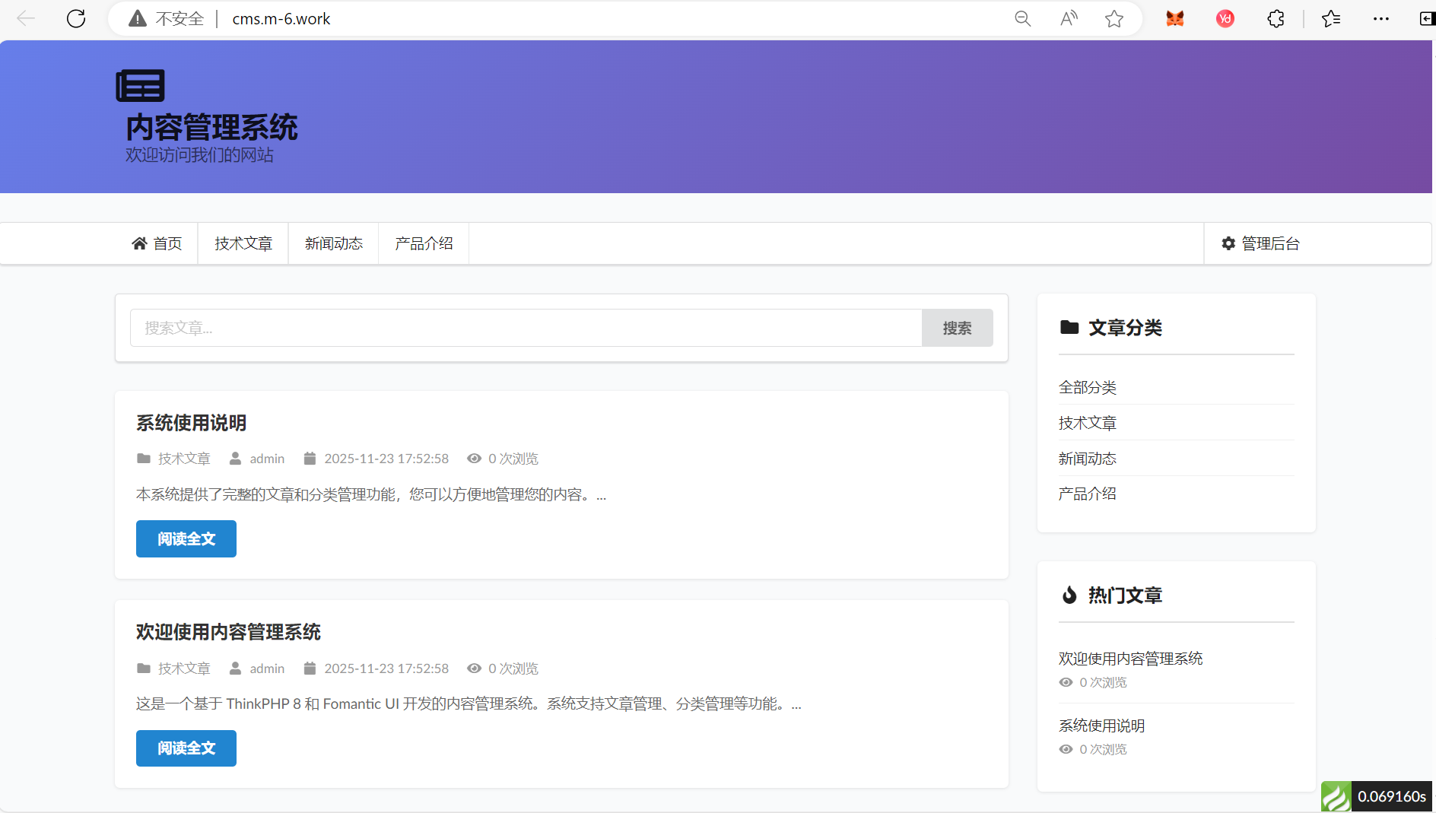The image size is (1436, 813).
Task: Focus the 搜索文章 input field
Action: (525, 328)
